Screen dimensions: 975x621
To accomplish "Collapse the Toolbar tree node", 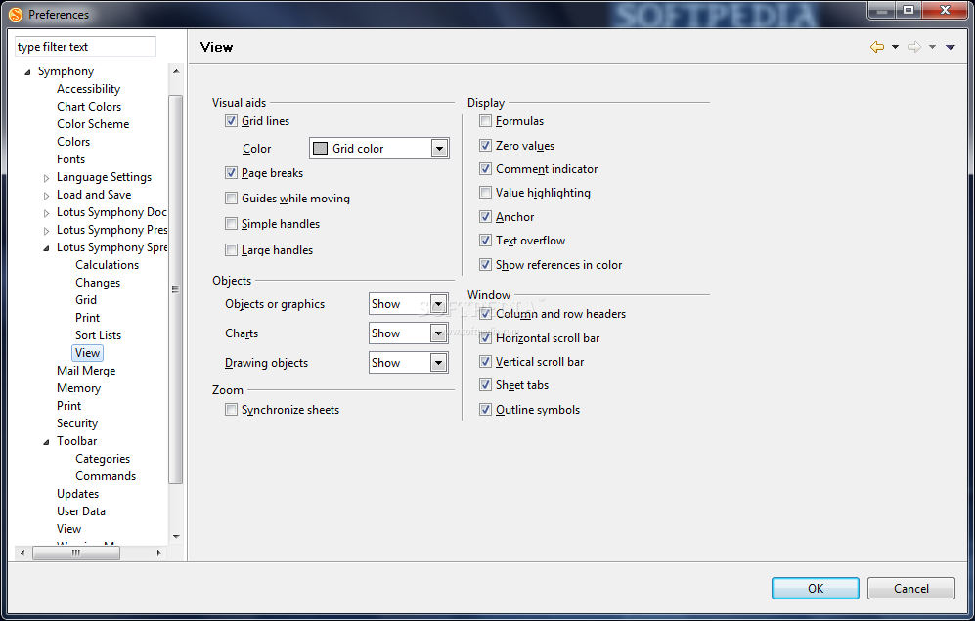I will (46, 442).
